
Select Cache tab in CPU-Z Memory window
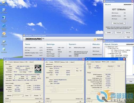coord(92,62)
